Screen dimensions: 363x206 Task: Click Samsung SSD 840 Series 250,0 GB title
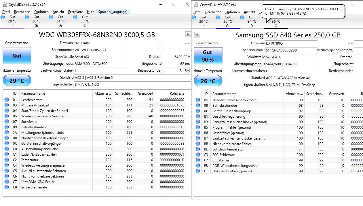288,35
